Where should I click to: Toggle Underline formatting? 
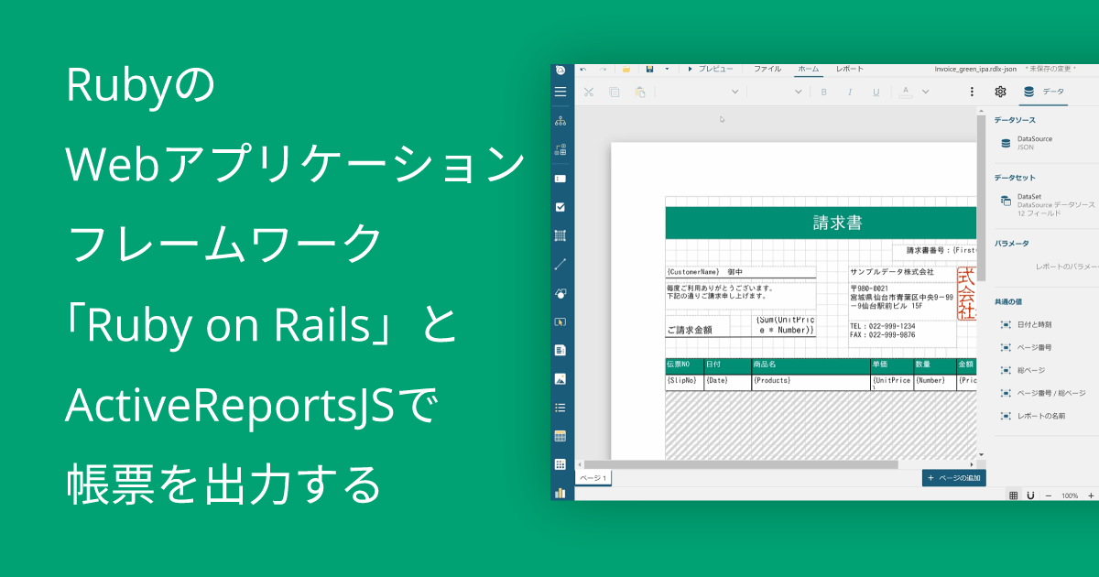click(x=876, y=92)
